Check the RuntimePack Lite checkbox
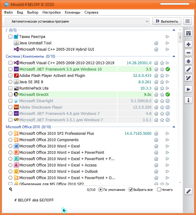 (10, 88)
